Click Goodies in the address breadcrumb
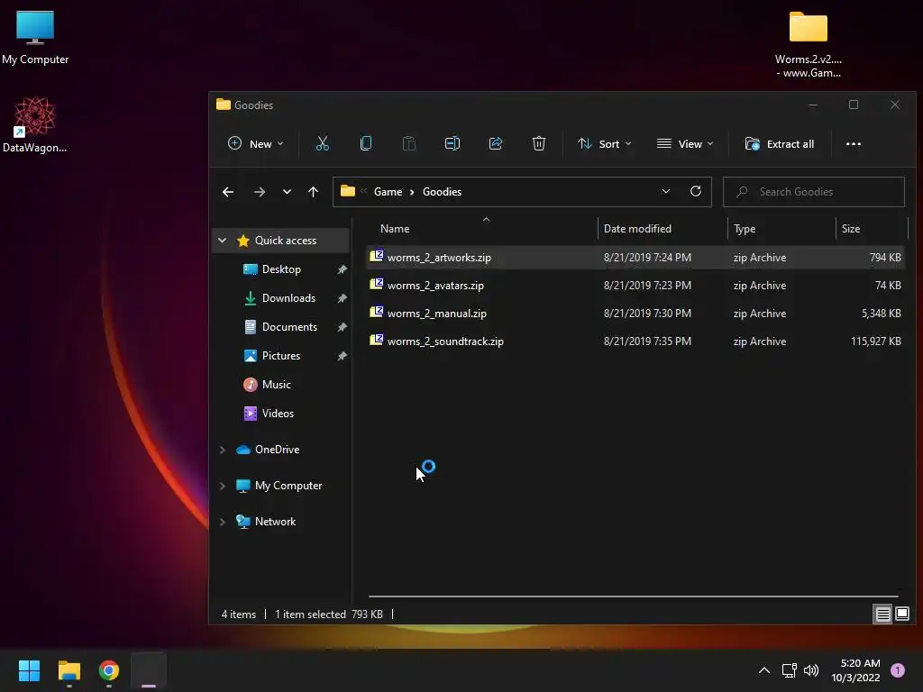The height and width of the screenshot is (692, 923). 442,192
